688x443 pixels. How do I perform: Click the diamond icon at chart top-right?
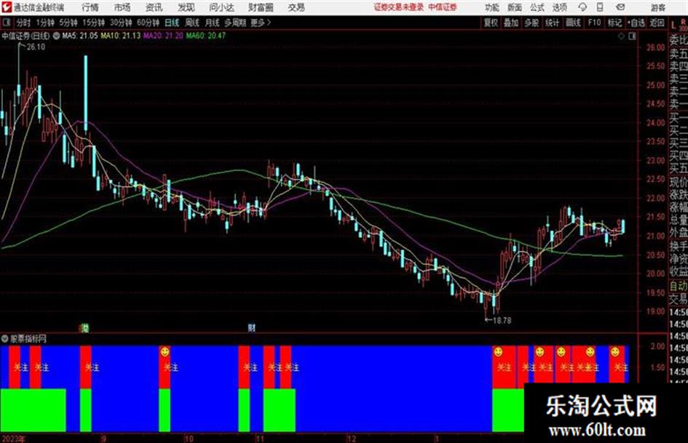[x=621, y=36]
